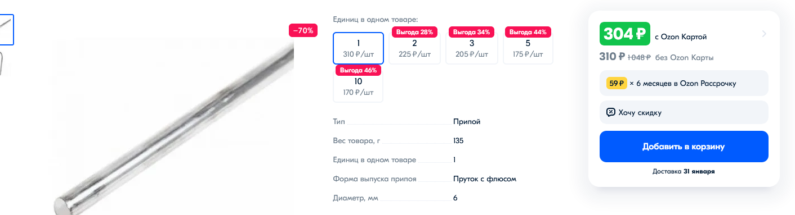This screenshot has width=795, height=215.
Task: Click the −70% discount badge on image
Action: tap(303, 30)
